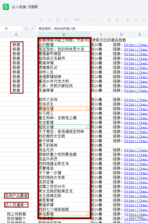The height and width of the screenshot is (223, 148).
Task: Toggle italic formatting
Action: 136,20
